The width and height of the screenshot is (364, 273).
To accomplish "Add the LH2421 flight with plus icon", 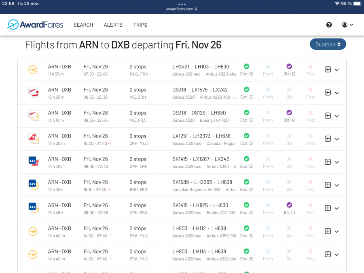I will pyautogui.click(x=328, y=70).
